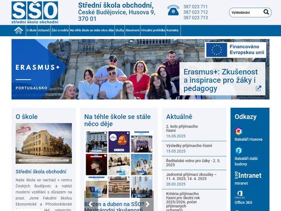Click phone number 387 023 711
The image size is (281, 211).
pyautogui.click(x=195, y=7)
